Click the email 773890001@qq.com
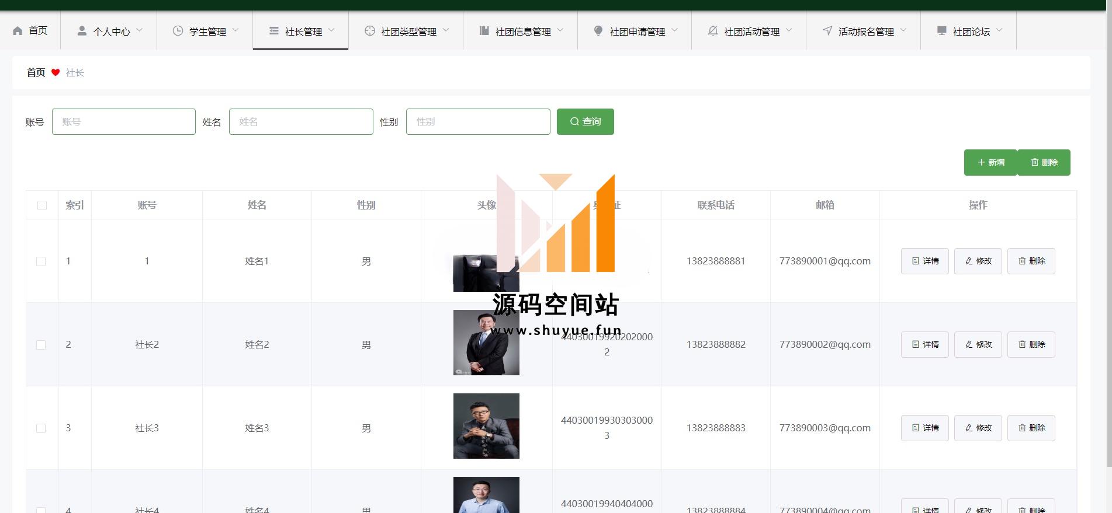Image resolution: width=1112 pixels, height=513 pixels. click(825, 261)
